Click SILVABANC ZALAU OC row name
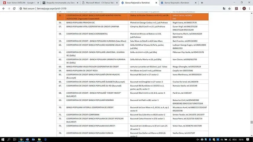The image size is (253, 142). click(95, 45)
